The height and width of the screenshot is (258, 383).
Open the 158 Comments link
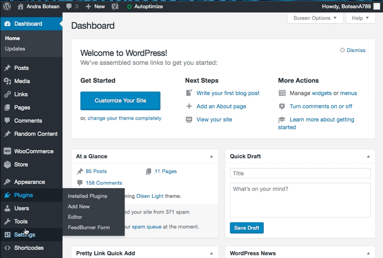click(104, 183)
